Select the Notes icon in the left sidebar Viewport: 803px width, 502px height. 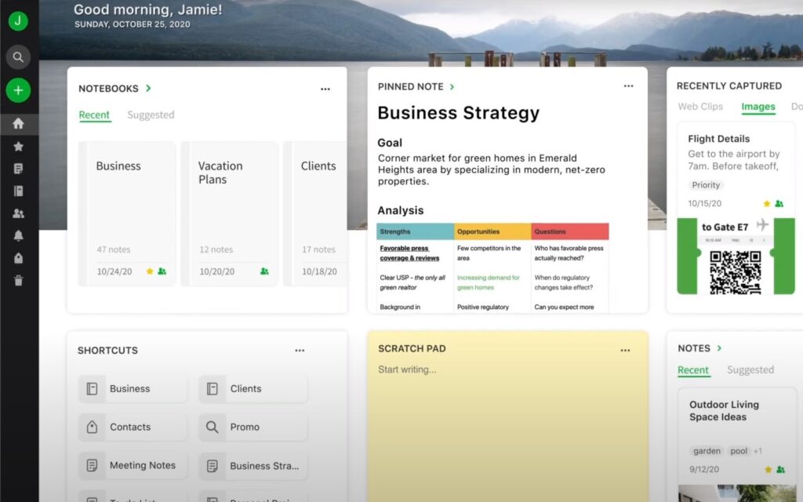click(18, 168)
